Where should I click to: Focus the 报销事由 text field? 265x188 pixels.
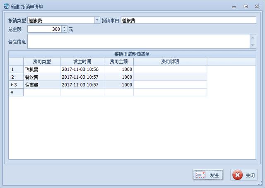click(x=188, y=20)
